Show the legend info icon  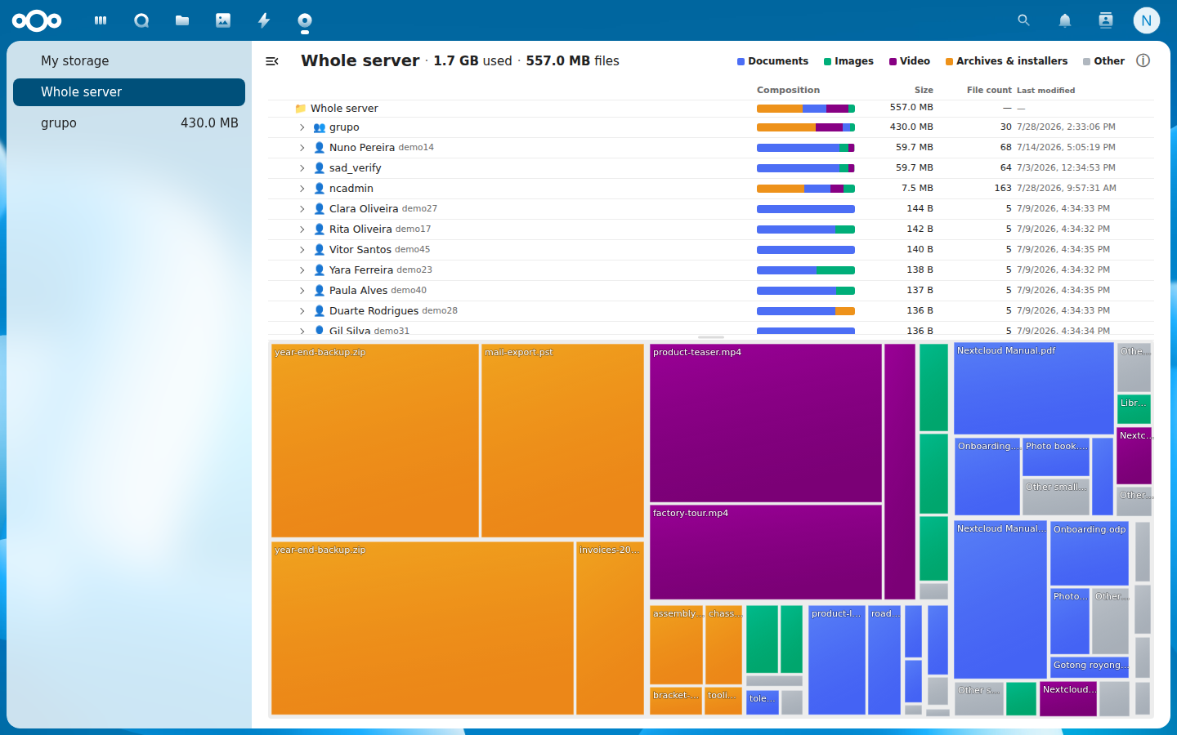coord(1143,60)
